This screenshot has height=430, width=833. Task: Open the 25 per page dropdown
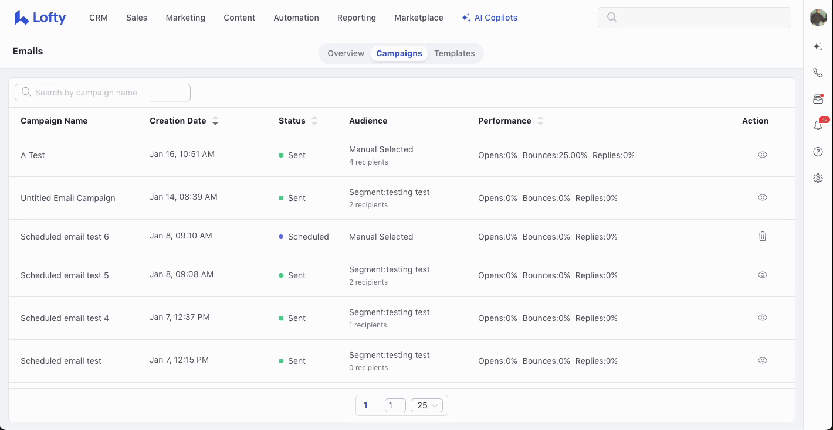pyautogui.click(x=426, y=405)
